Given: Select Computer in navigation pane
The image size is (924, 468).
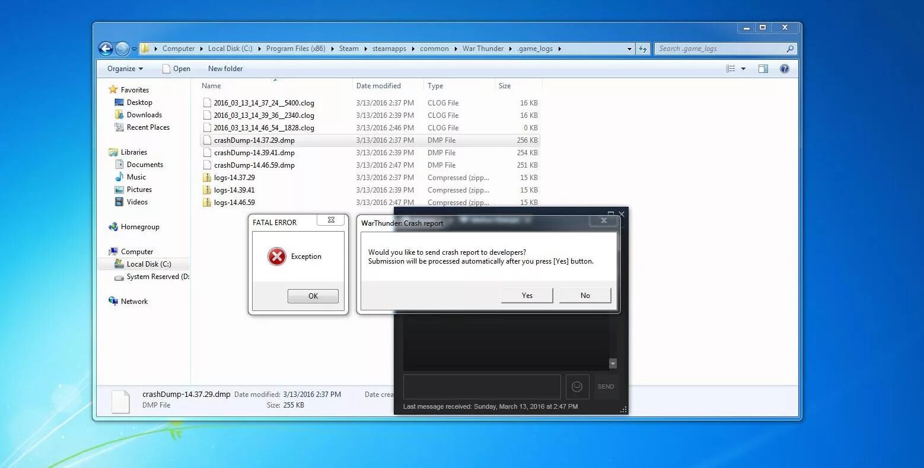Looking at the screenshot, I should click(x=137, y=252).
